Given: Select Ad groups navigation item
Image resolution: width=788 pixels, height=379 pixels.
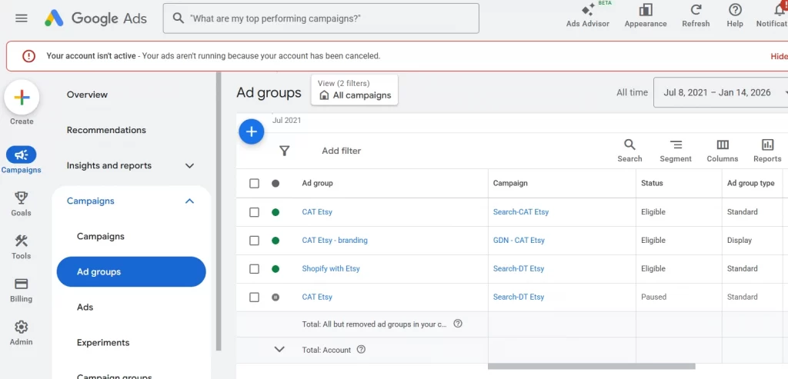Looking at the screenshot, I should pyautogui.click(x=131, y=271).
